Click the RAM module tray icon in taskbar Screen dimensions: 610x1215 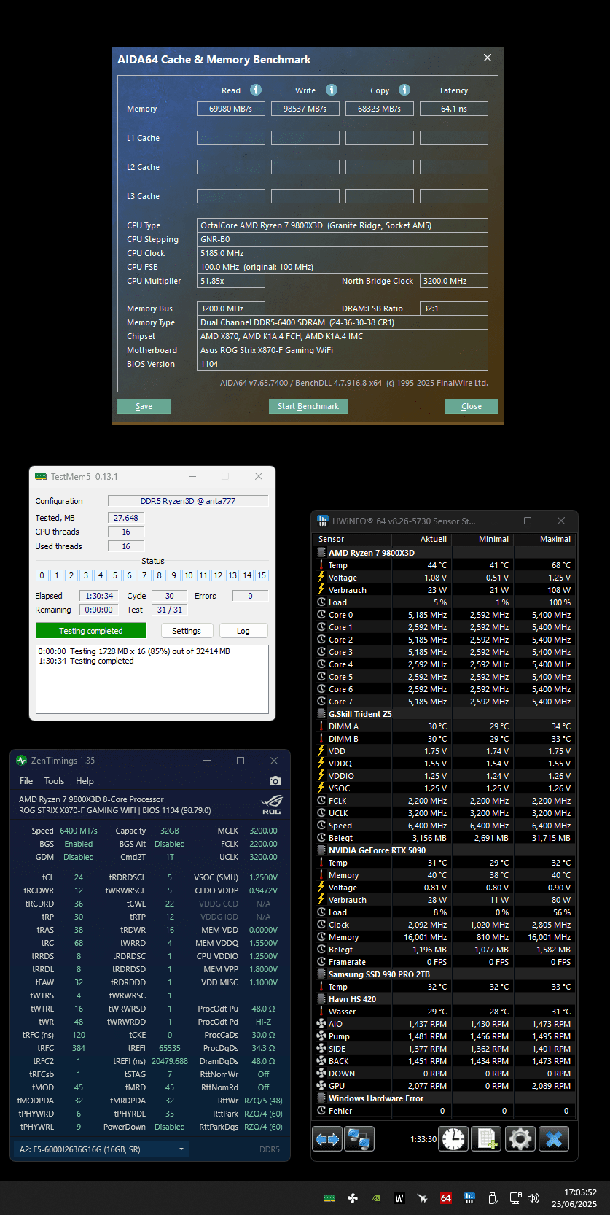[x=329, y=1197]
